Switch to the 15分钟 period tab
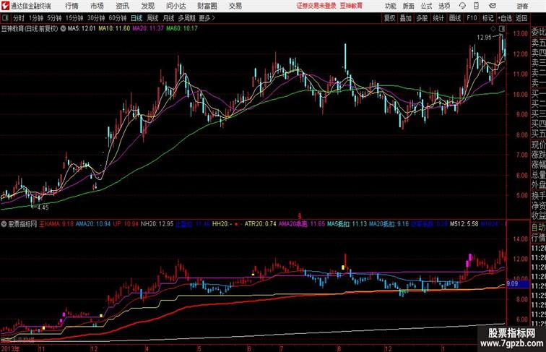Image resolution: width=546 pixels, height=352 pixels. pos(74,18)
